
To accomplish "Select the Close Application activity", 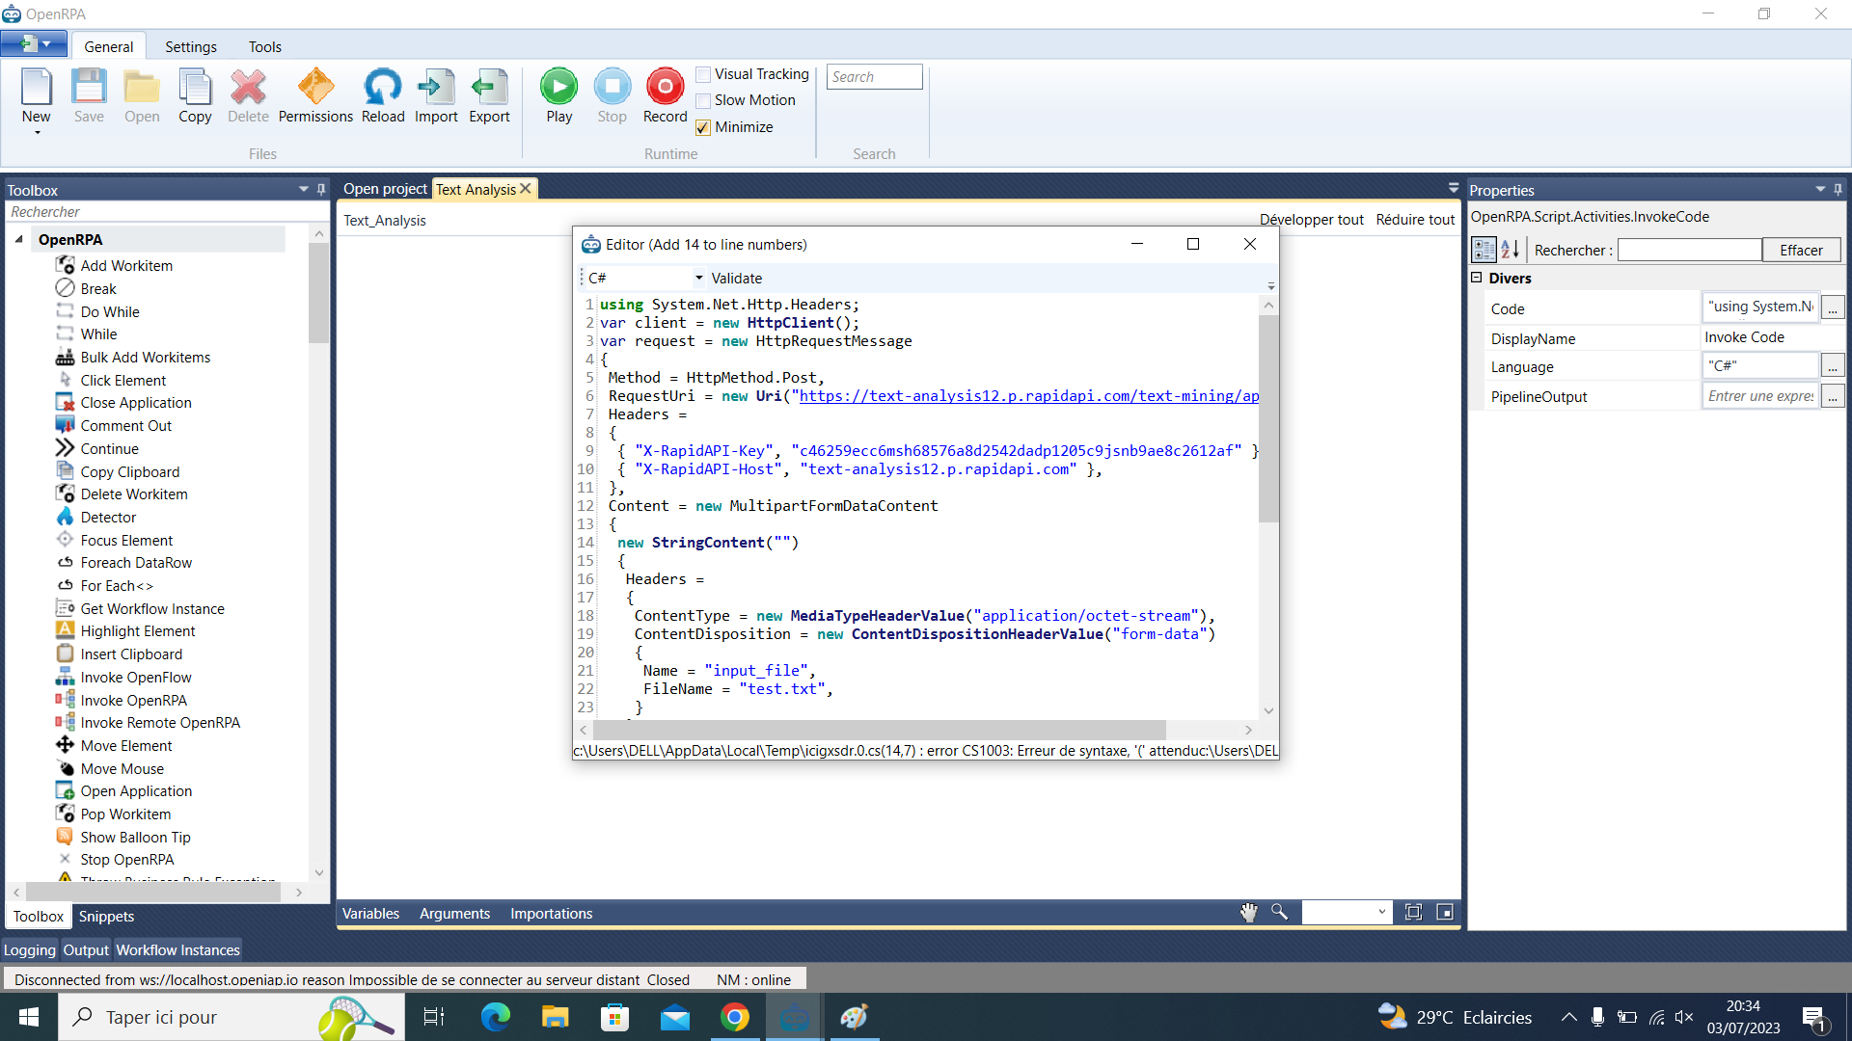I will (135, 402).
